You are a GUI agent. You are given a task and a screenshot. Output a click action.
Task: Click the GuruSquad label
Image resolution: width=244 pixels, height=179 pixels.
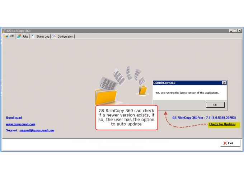tap(14, 118)
